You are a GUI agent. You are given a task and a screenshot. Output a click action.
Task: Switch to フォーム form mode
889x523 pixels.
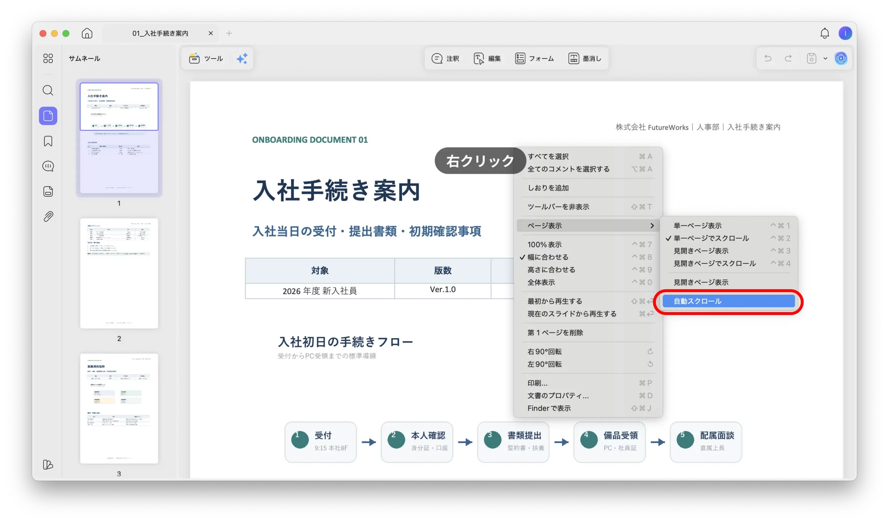[x=534, y=59]
